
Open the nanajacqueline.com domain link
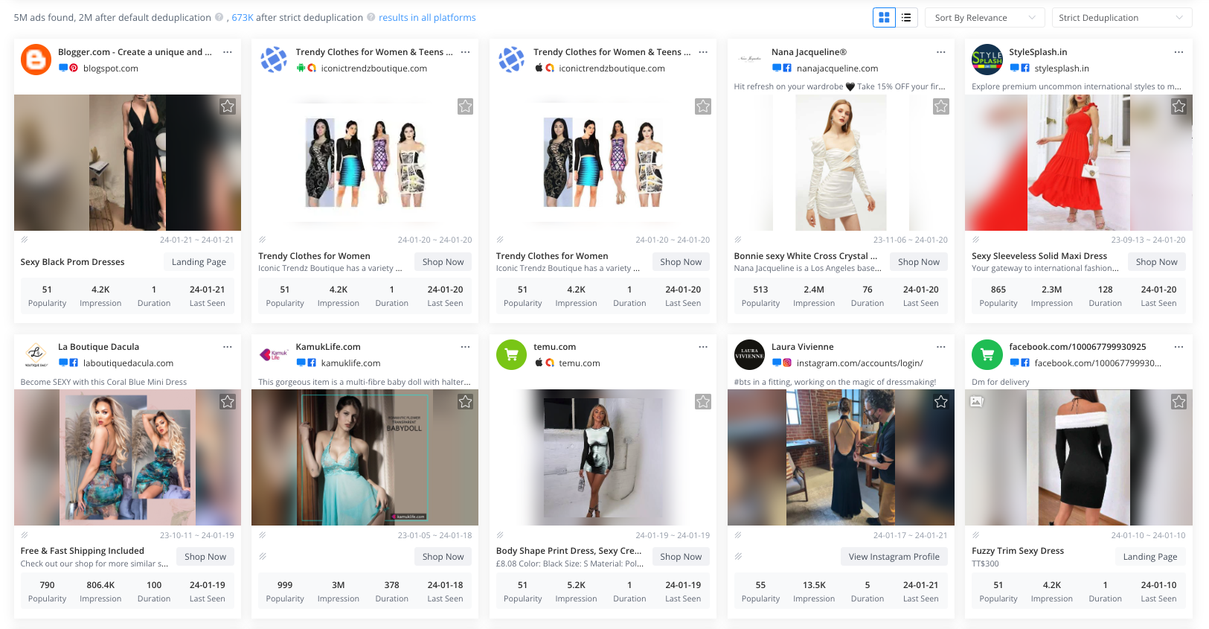coord(837,68)
